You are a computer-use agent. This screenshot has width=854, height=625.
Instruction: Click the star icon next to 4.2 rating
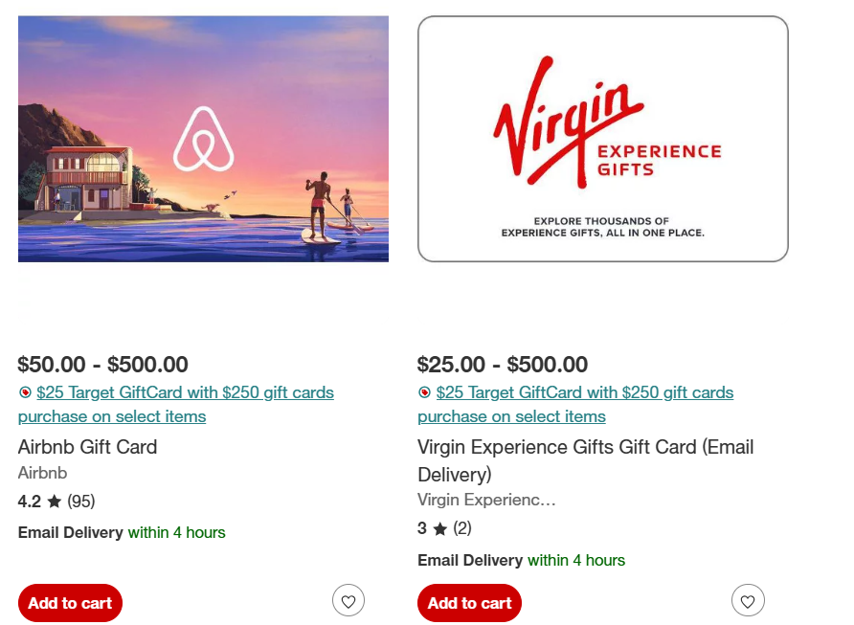coord(55,501)
